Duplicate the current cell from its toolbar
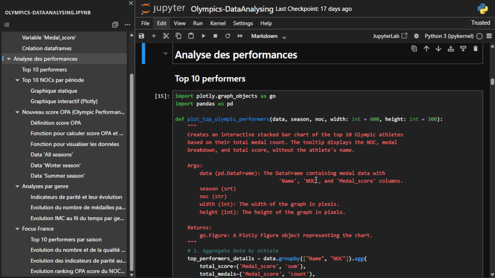 414,49
